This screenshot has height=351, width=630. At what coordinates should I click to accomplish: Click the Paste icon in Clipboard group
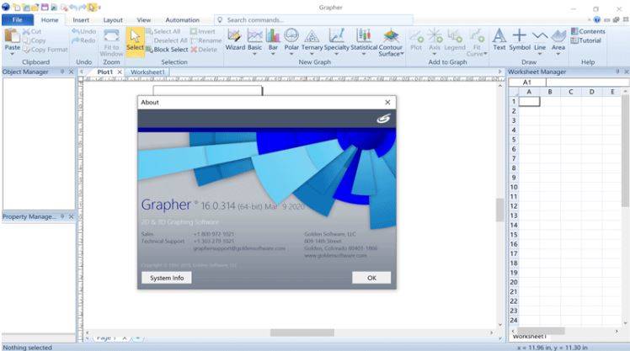tap(12, 35)
